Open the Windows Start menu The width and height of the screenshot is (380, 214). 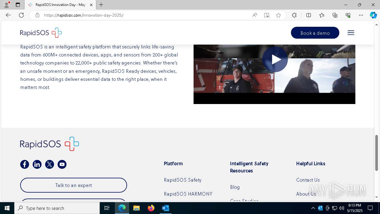[7, 208]
